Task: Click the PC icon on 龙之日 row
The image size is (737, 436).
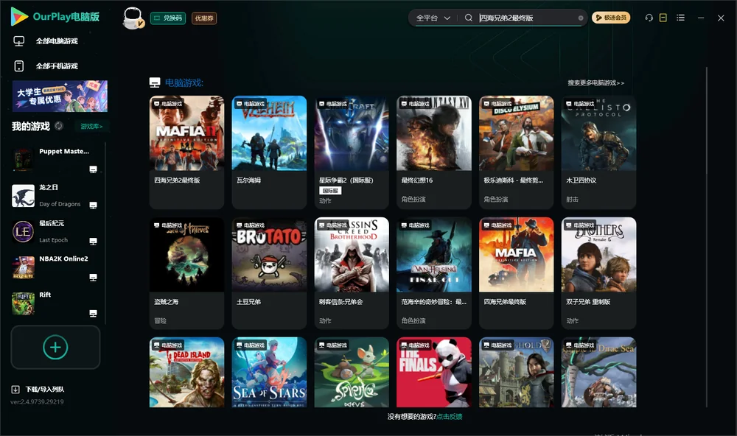Action: coord(93,205)
